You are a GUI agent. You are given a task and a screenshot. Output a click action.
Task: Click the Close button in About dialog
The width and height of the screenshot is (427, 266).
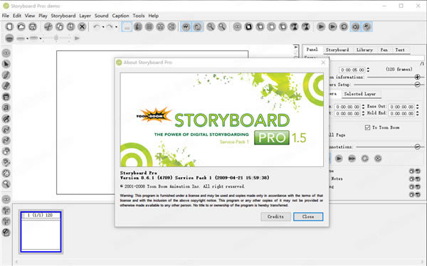click(308, 217)
